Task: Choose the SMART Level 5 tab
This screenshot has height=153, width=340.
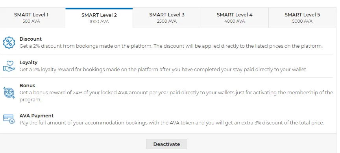Action: point(302,18)
